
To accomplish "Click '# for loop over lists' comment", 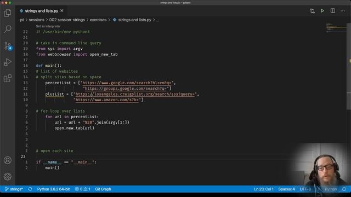I will [60, 111].
